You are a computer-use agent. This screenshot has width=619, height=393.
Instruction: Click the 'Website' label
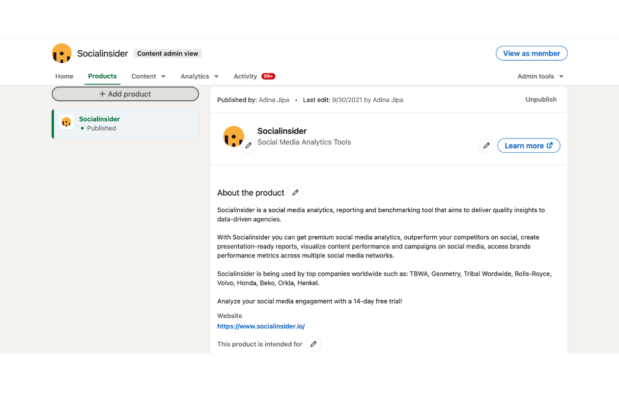pyautogui.click(x=229, y=316)
